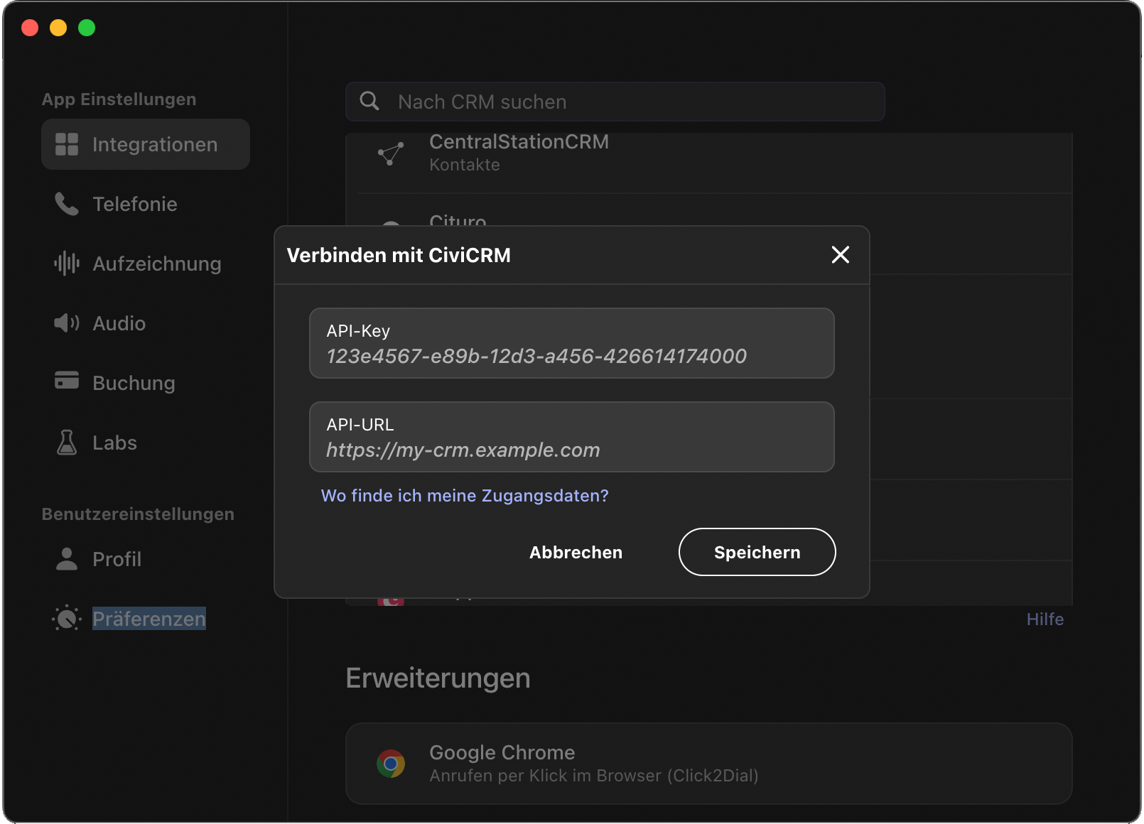Go to Aufzeichnung settings
This screenshot has width=1144, height=824.
pyautogui.click(x=146, y=264)
